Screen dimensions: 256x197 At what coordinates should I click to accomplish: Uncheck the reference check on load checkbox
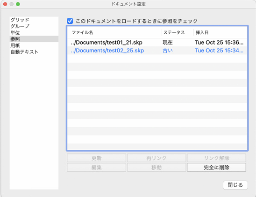[70, 21]
